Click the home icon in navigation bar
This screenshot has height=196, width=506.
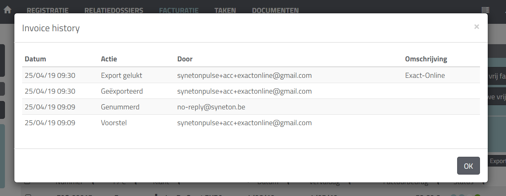coord(7,10)
